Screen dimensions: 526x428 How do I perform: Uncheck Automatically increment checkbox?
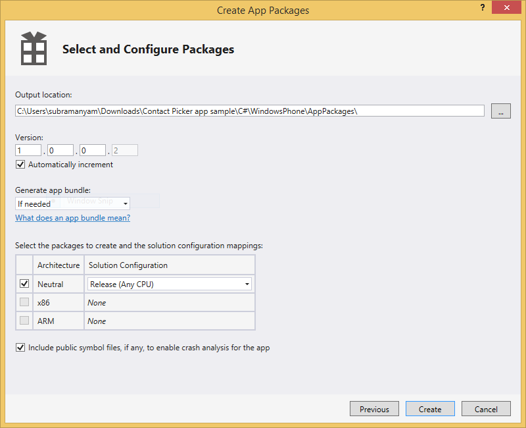20,165
